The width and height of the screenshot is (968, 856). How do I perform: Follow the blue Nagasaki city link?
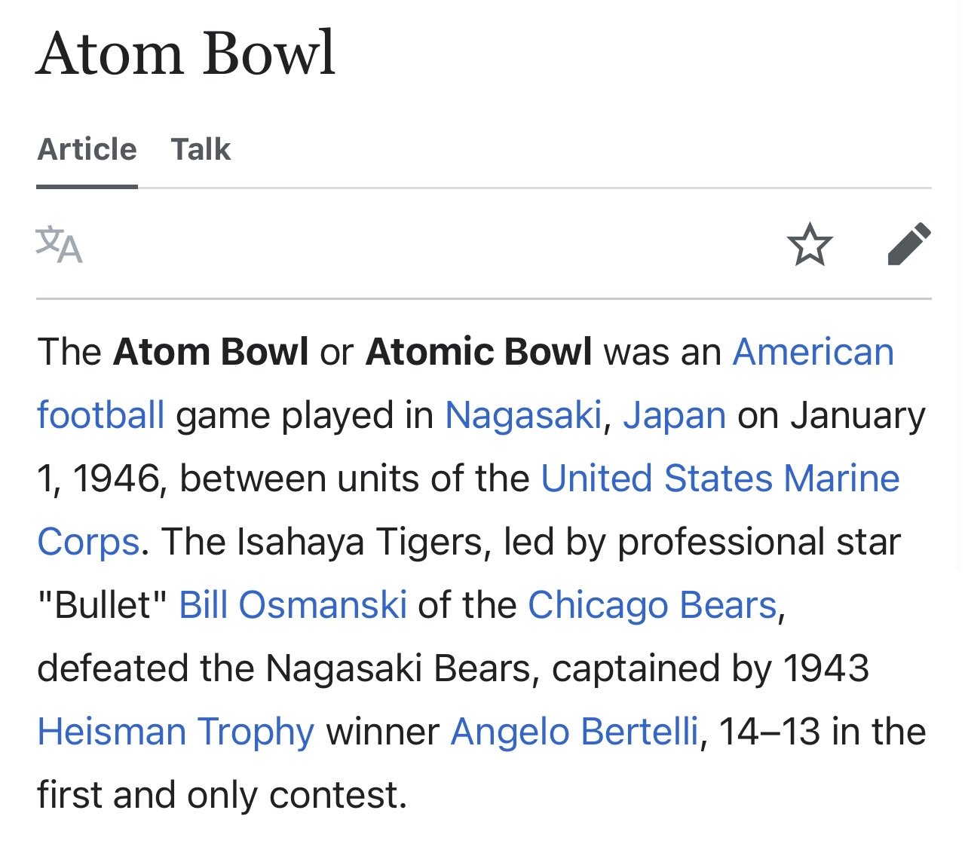click(x=523, y=415)
